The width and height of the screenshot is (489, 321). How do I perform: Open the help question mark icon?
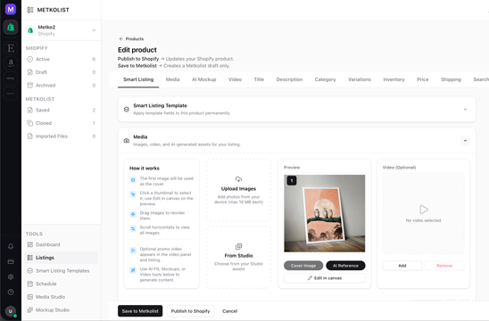click(x=11, y=292)
